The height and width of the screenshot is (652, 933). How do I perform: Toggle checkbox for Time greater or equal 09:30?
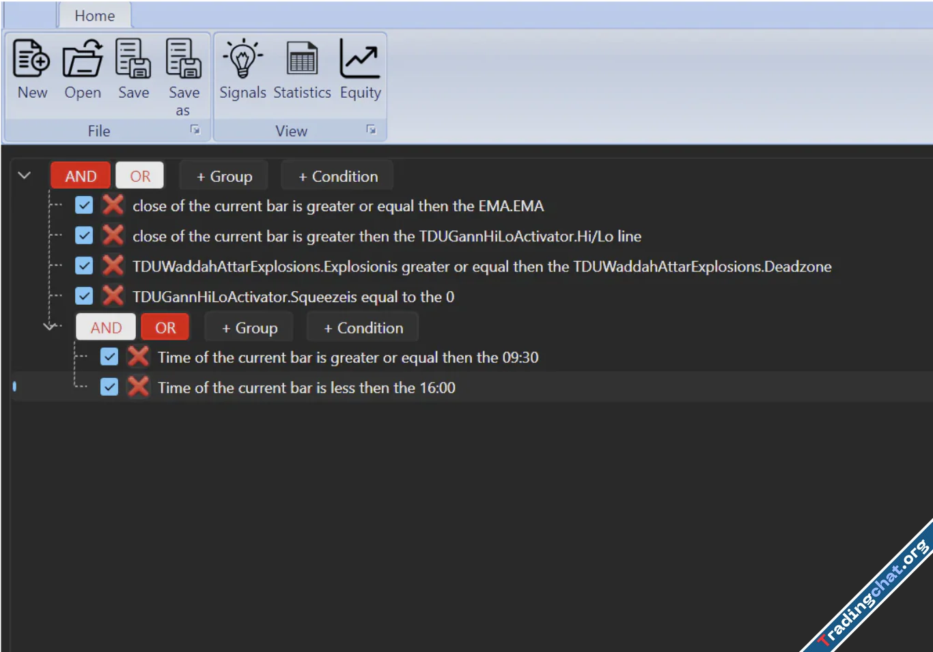109,357
